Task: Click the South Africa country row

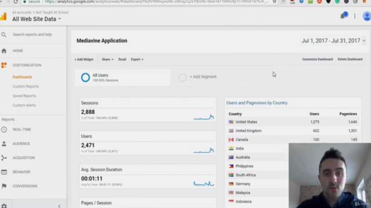Action: click(x=257, y=175)
